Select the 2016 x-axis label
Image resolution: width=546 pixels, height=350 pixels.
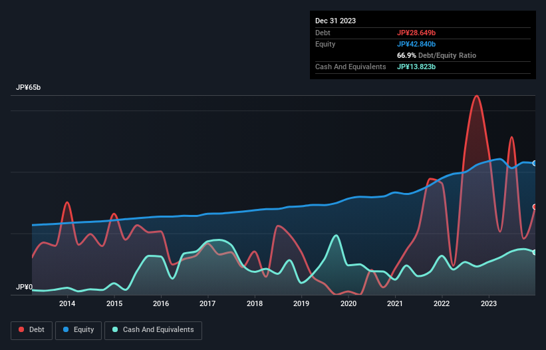161,303
